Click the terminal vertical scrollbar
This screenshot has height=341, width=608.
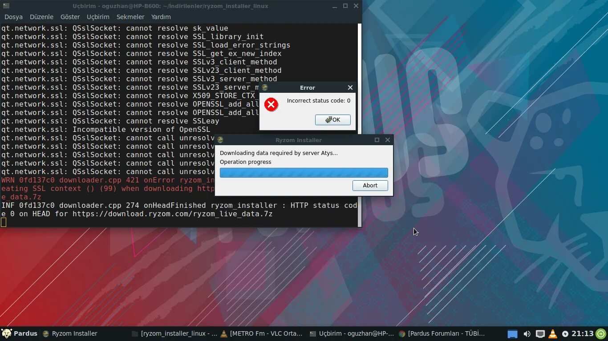360,125
